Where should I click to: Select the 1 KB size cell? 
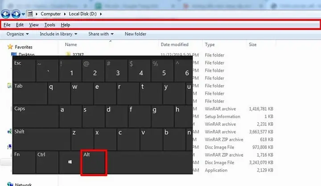(269, 117)
